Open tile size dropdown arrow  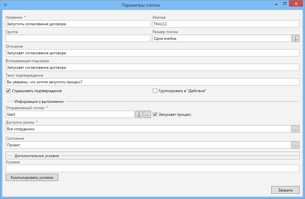point(296,38)
